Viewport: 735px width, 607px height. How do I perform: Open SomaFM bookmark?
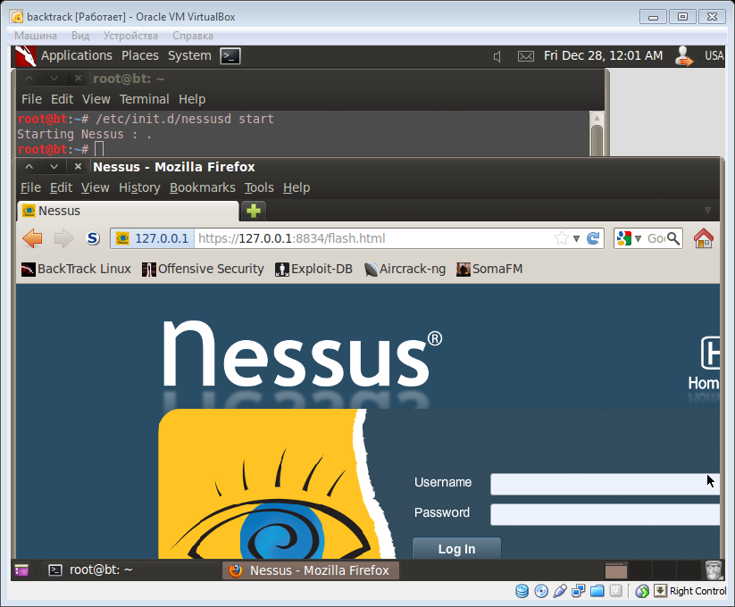489,269
